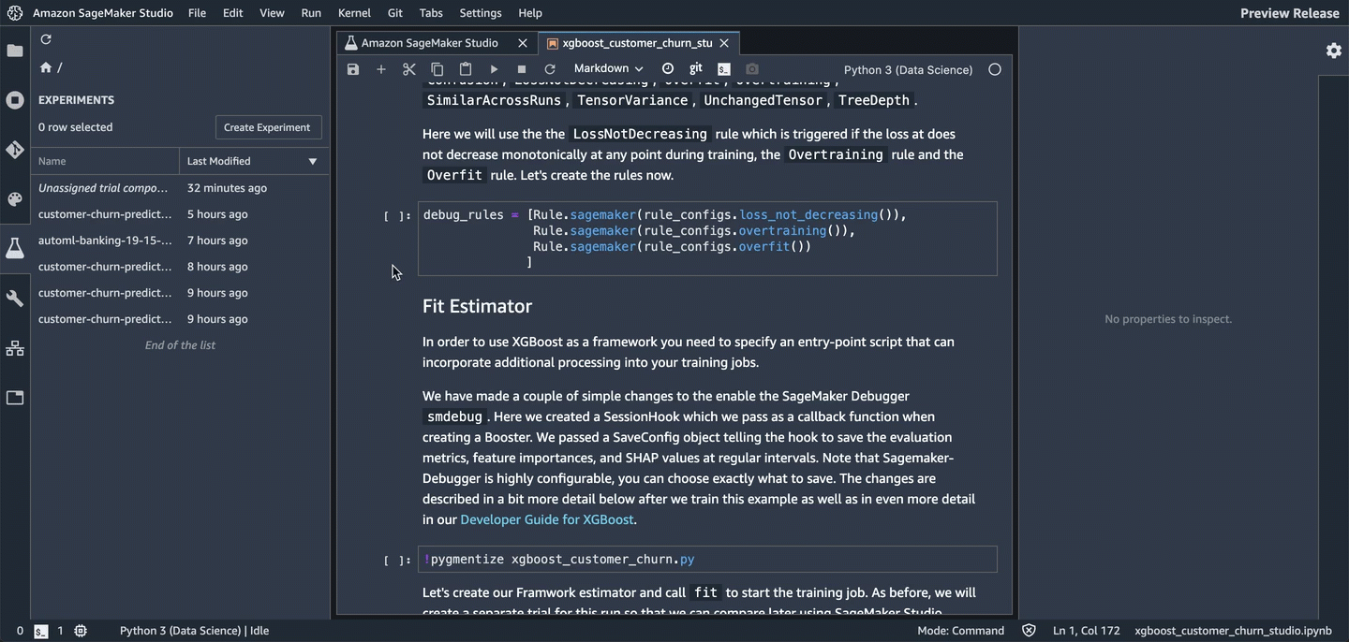Open the Open Tabs sidebar panel
The image size is (1349, 642).
pos(15,398)
